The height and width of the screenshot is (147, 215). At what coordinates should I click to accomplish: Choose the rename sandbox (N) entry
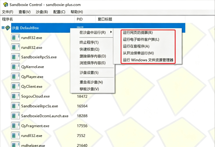click(91, 82)
